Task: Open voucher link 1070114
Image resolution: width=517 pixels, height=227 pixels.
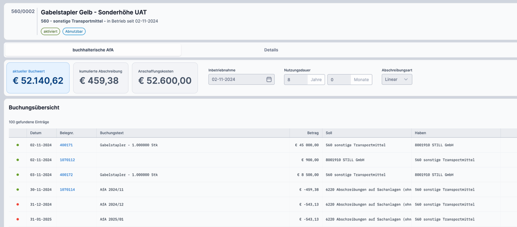Action: 67,190
